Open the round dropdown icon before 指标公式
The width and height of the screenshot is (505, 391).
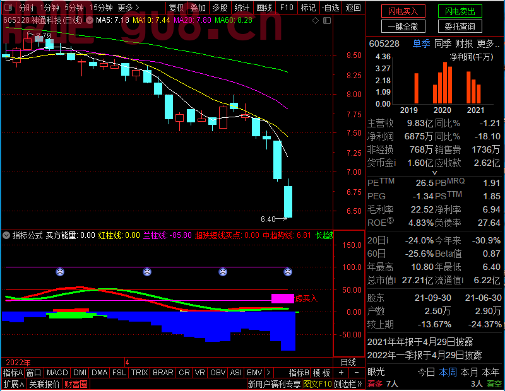click(6, 235)
